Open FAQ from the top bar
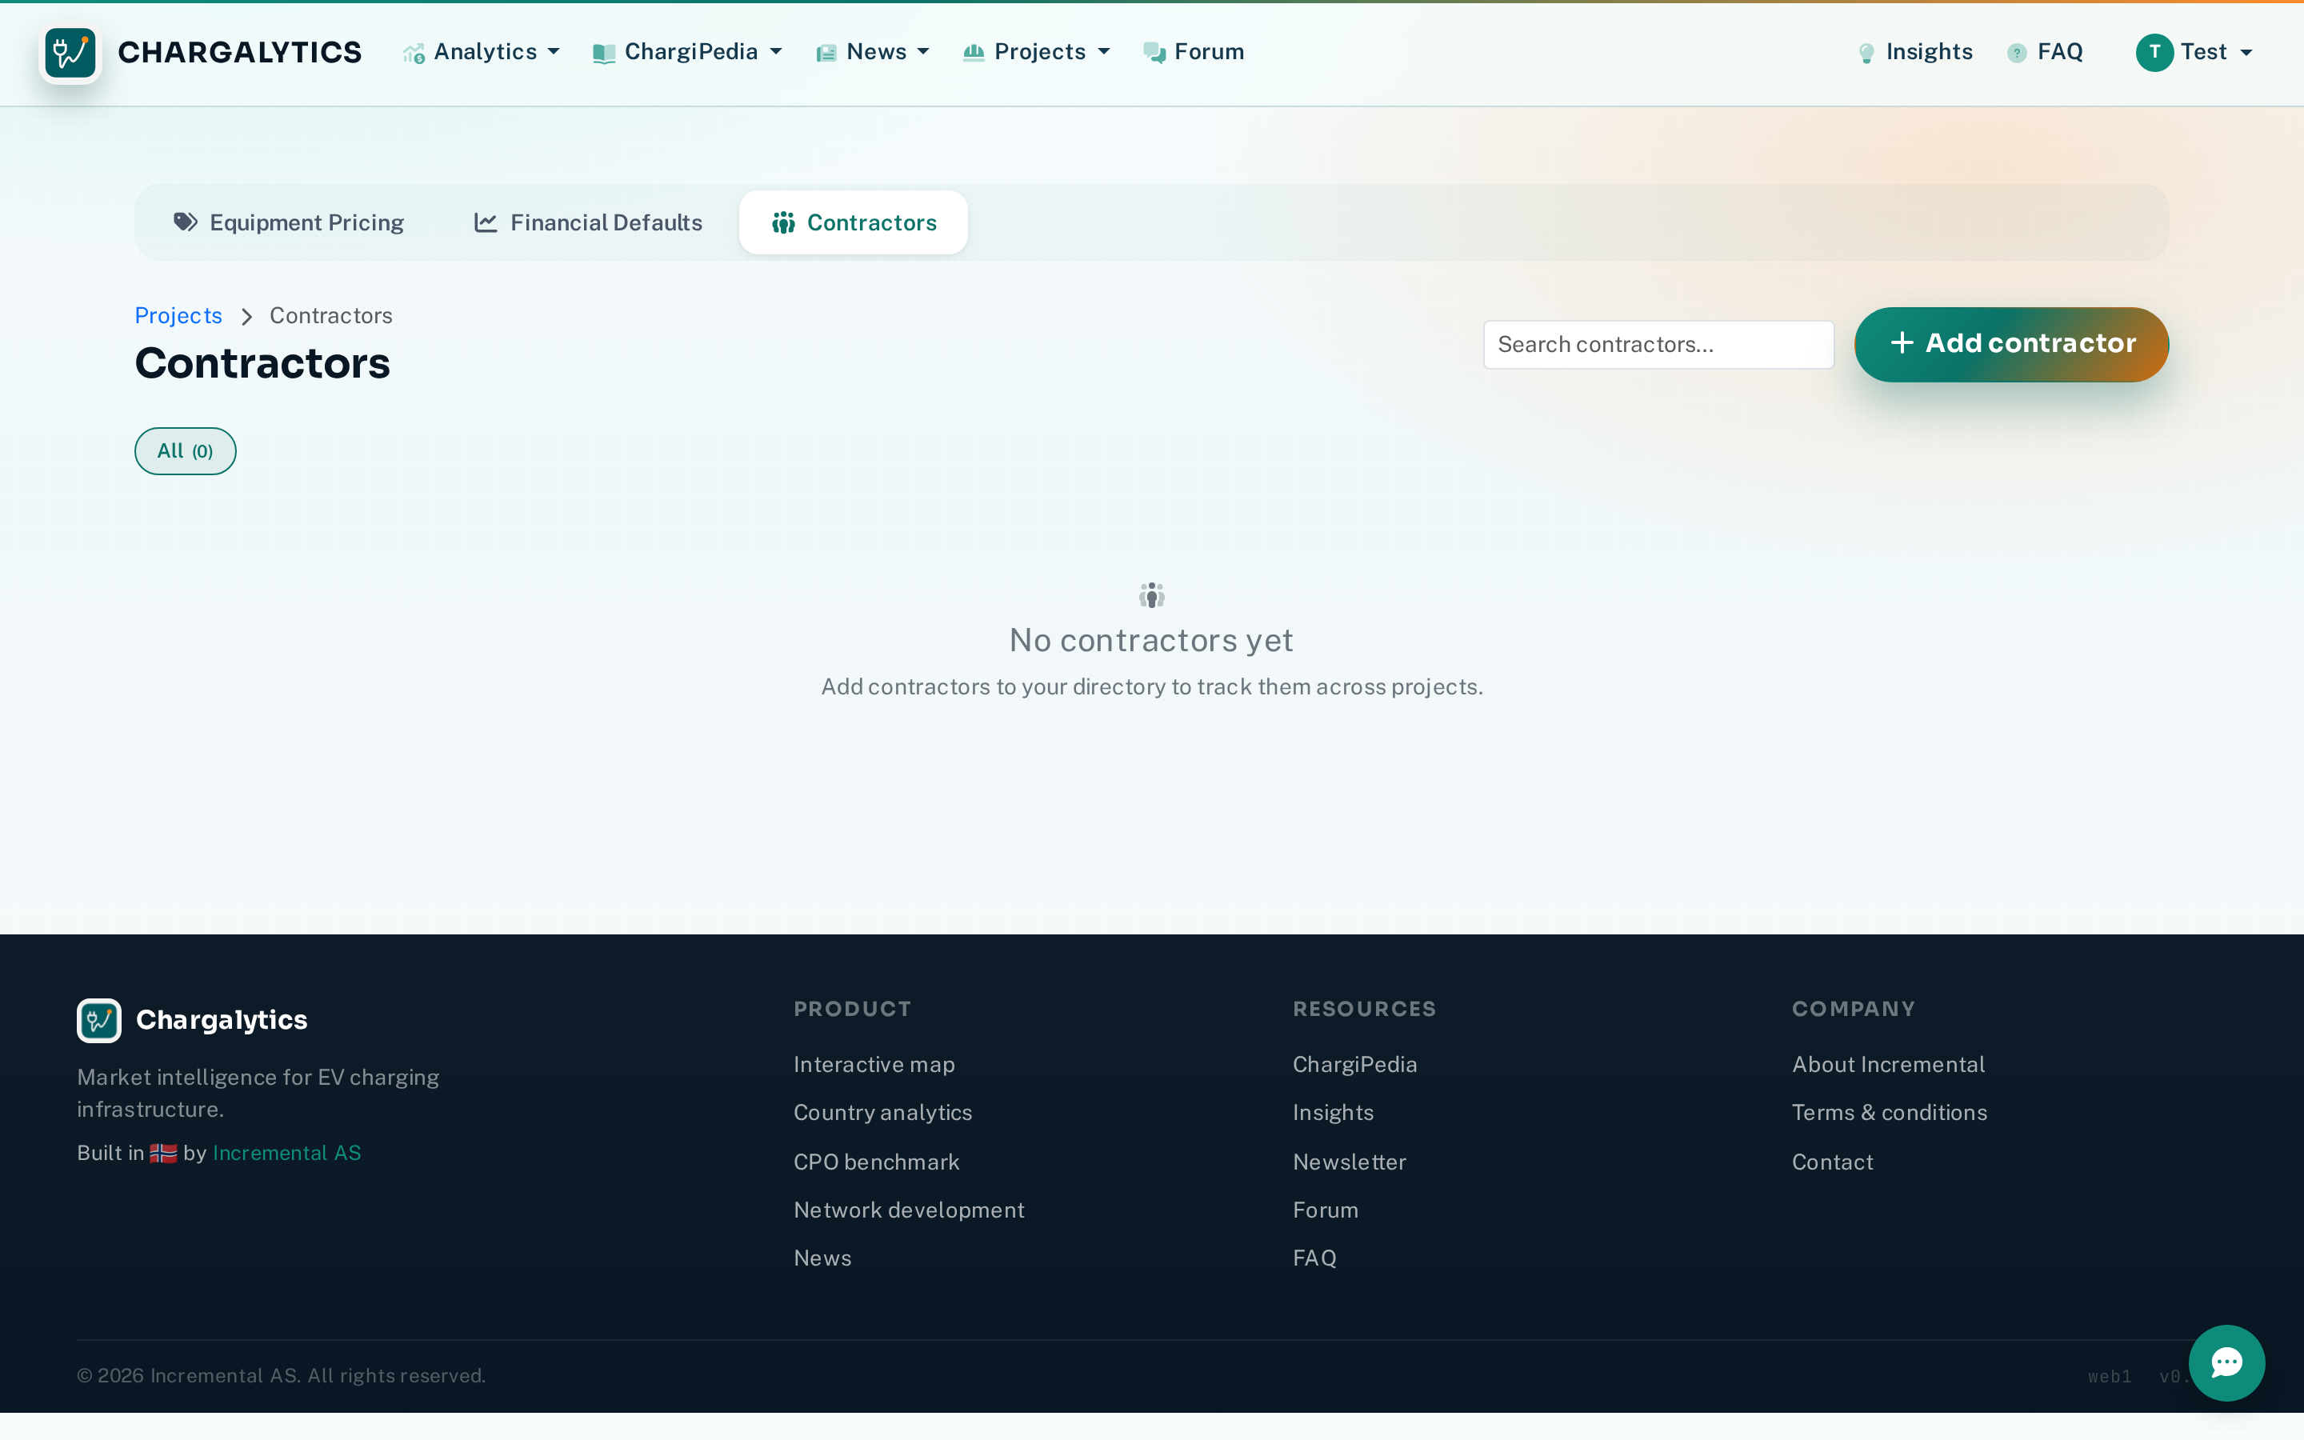 [x=2045, y=52]
